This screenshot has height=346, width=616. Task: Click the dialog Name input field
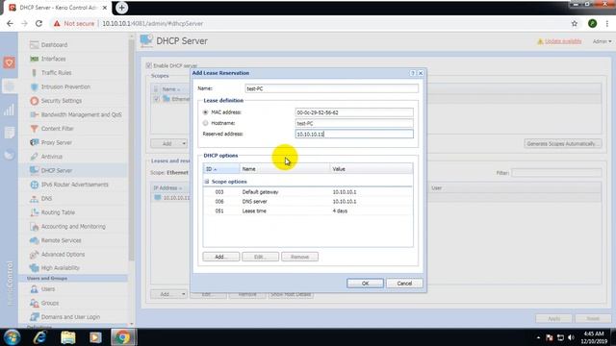pos(331,88)
